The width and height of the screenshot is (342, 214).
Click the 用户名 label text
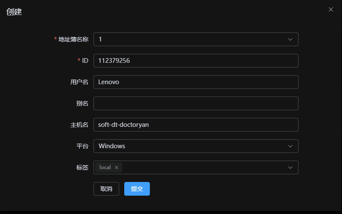pos(79,82)
